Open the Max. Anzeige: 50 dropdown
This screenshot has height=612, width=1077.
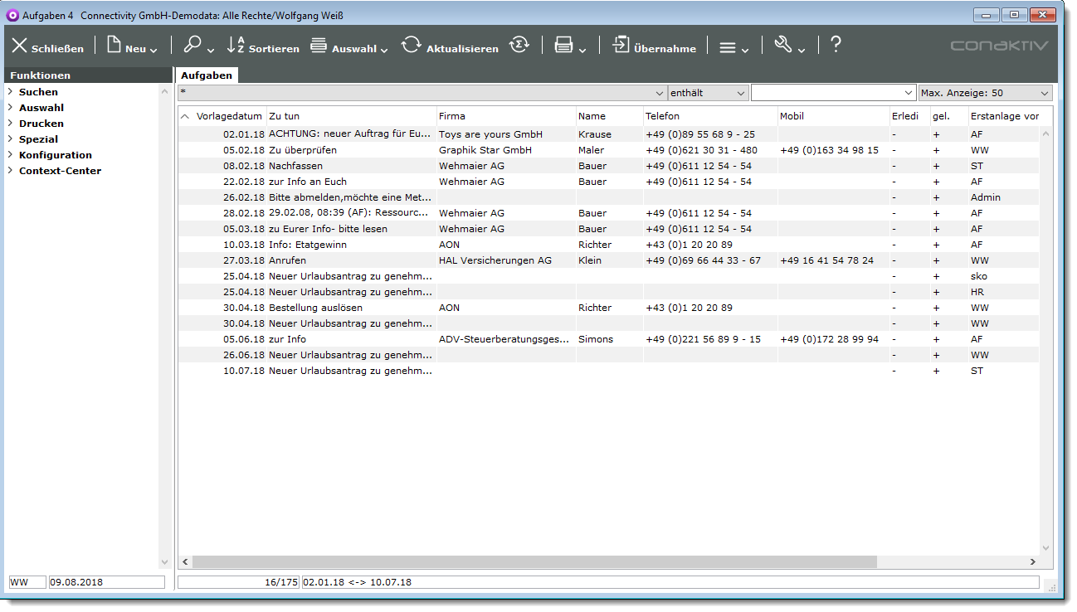coord(985,93)
